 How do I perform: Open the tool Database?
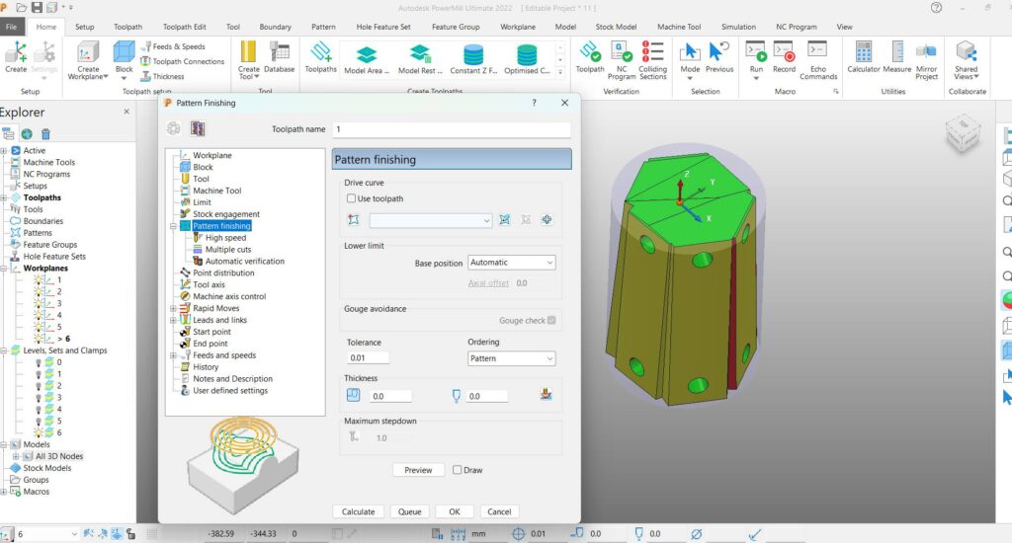pyautogui.click(x=279, y=56)
